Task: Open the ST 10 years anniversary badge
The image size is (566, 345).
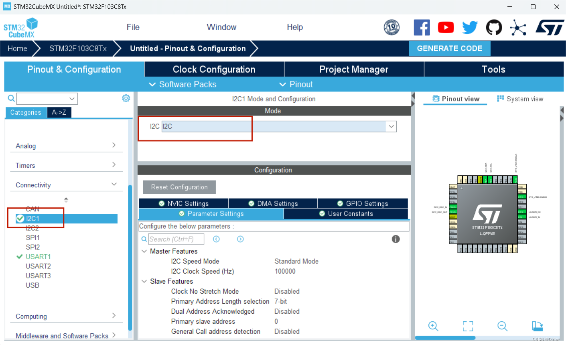Action: click(392, 27)
